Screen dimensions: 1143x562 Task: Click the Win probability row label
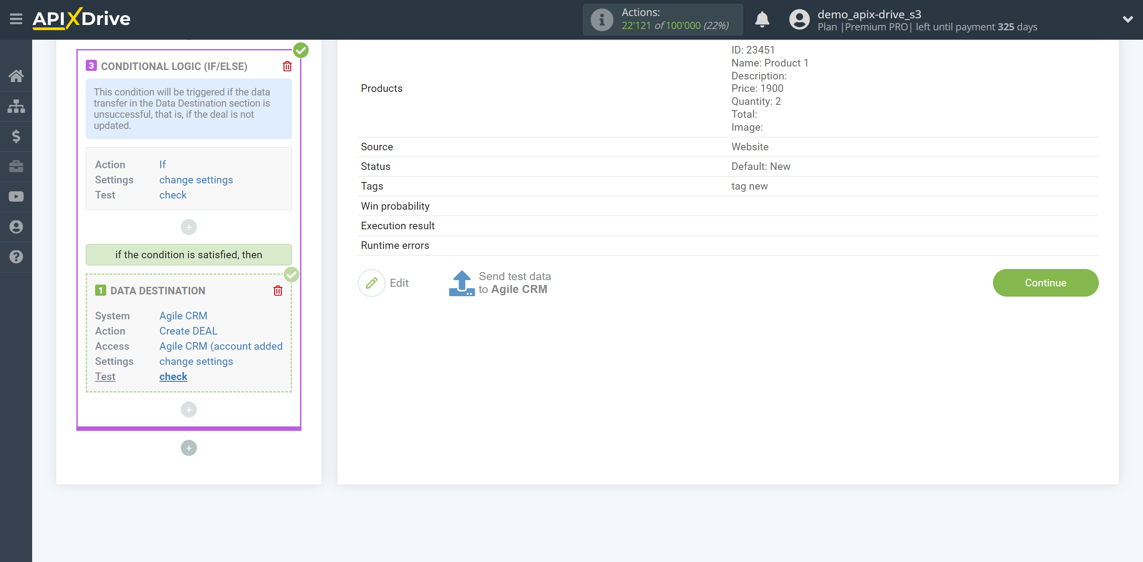[x=395, y=206]
